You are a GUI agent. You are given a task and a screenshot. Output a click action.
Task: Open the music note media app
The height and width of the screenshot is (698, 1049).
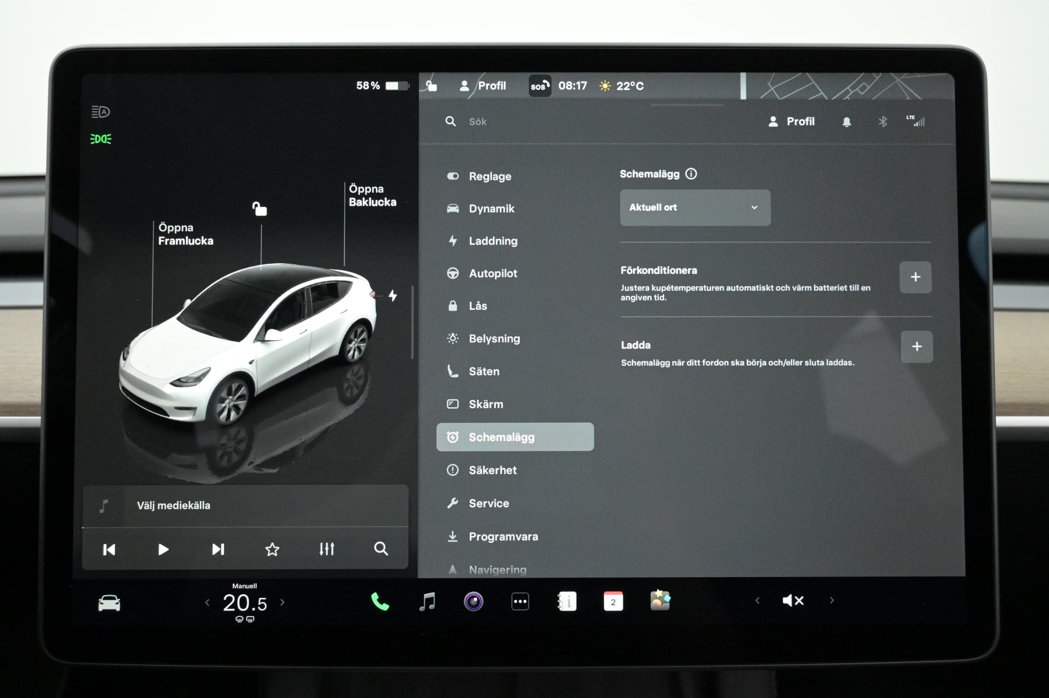click(x=427, y=601)
